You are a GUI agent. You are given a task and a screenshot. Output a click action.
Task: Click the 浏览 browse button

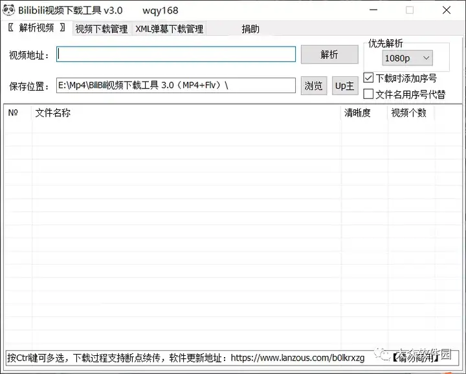click(314, 86)
